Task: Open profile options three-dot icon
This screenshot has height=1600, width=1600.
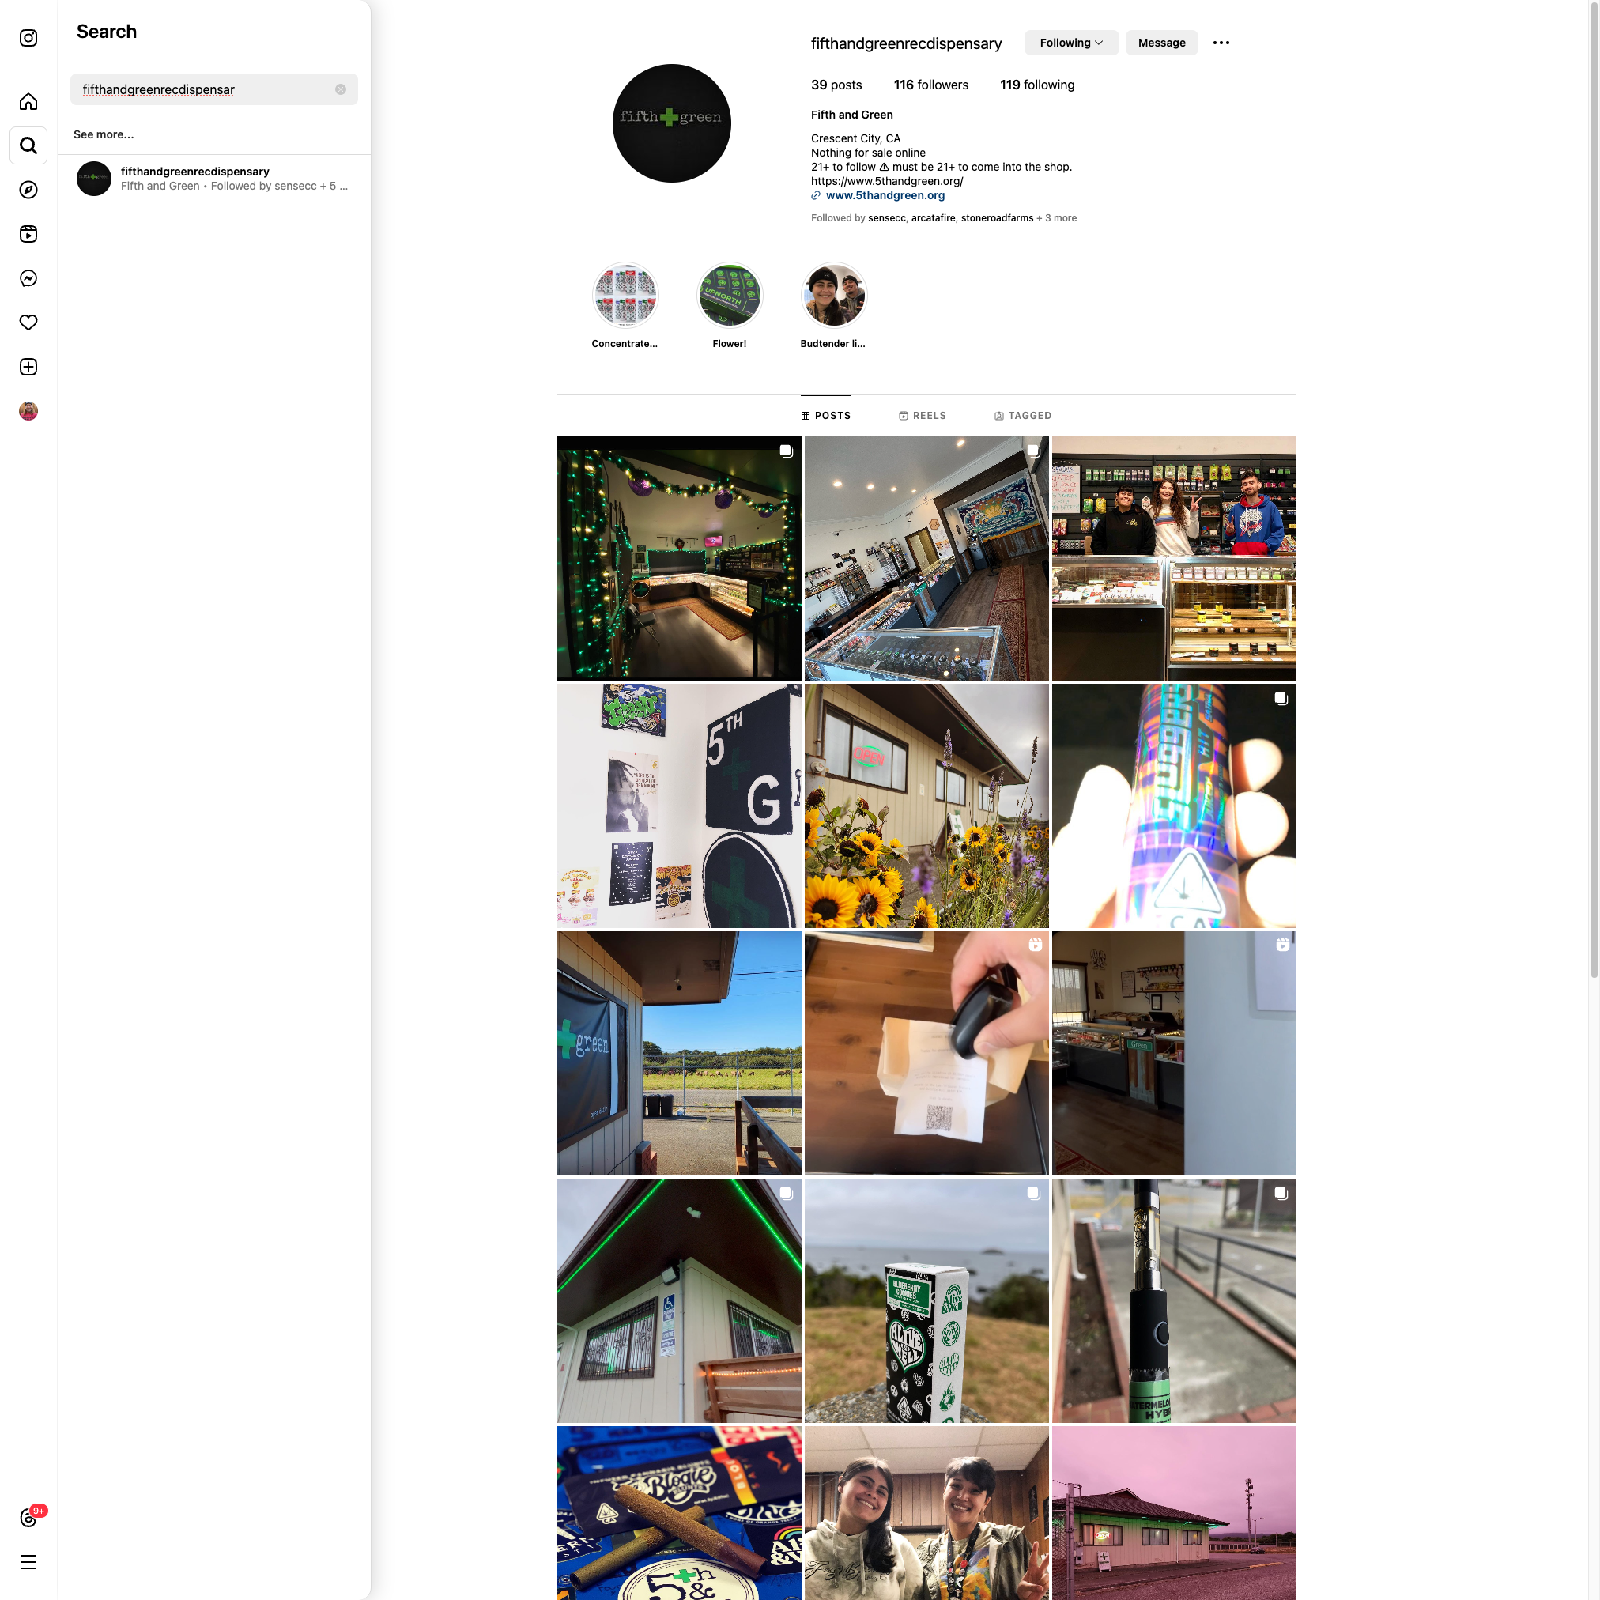Action: (1221, 43)
